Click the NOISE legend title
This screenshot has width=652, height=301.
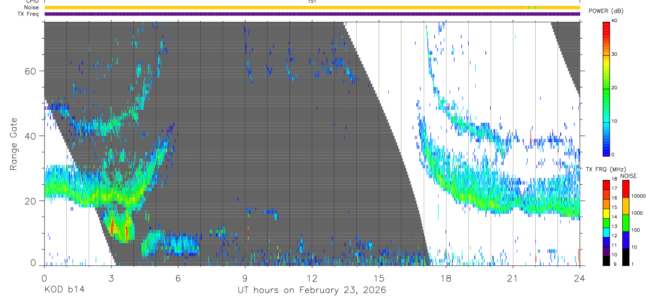(628, 176)
